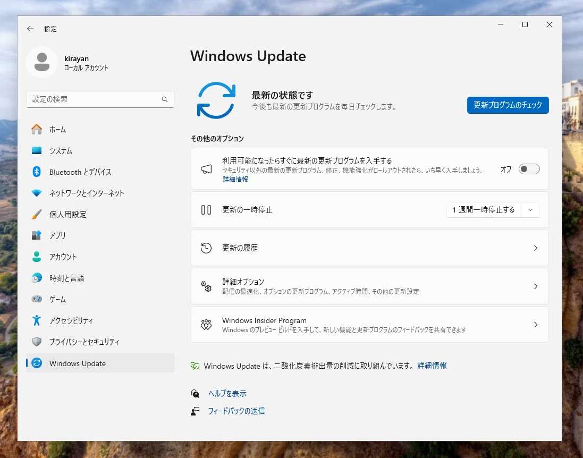The image size is (583, 458).
Task: Click the green leaf carbon icon
Action: coord(195,366)
